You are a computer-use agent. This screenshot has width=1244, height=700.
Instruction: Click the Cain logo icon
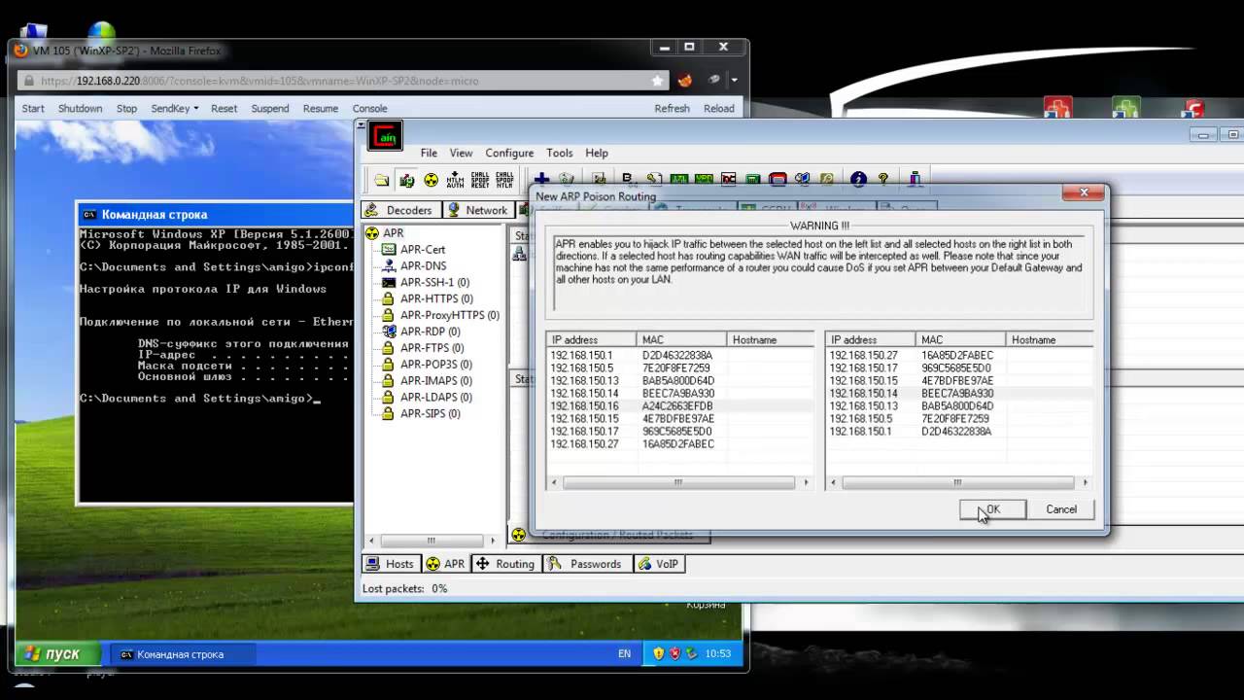[x=385, y=137]
